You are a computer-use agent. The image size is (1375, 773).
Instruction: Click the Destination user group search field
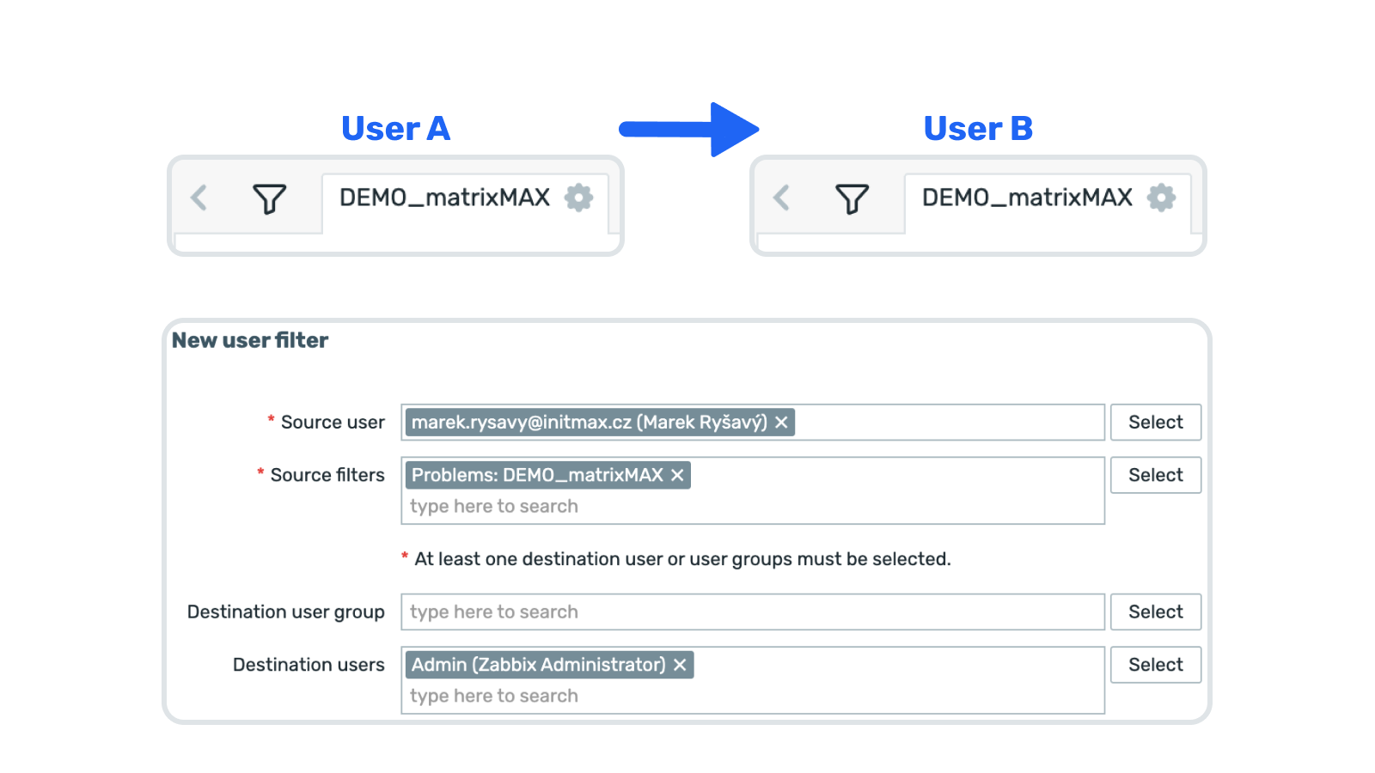[752, 612]
